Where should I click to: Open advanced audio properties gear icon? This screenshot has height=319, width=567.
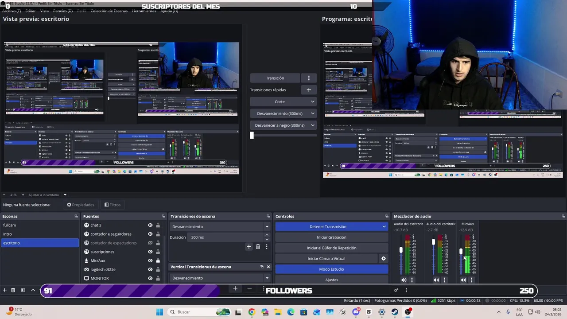point(396,290)
